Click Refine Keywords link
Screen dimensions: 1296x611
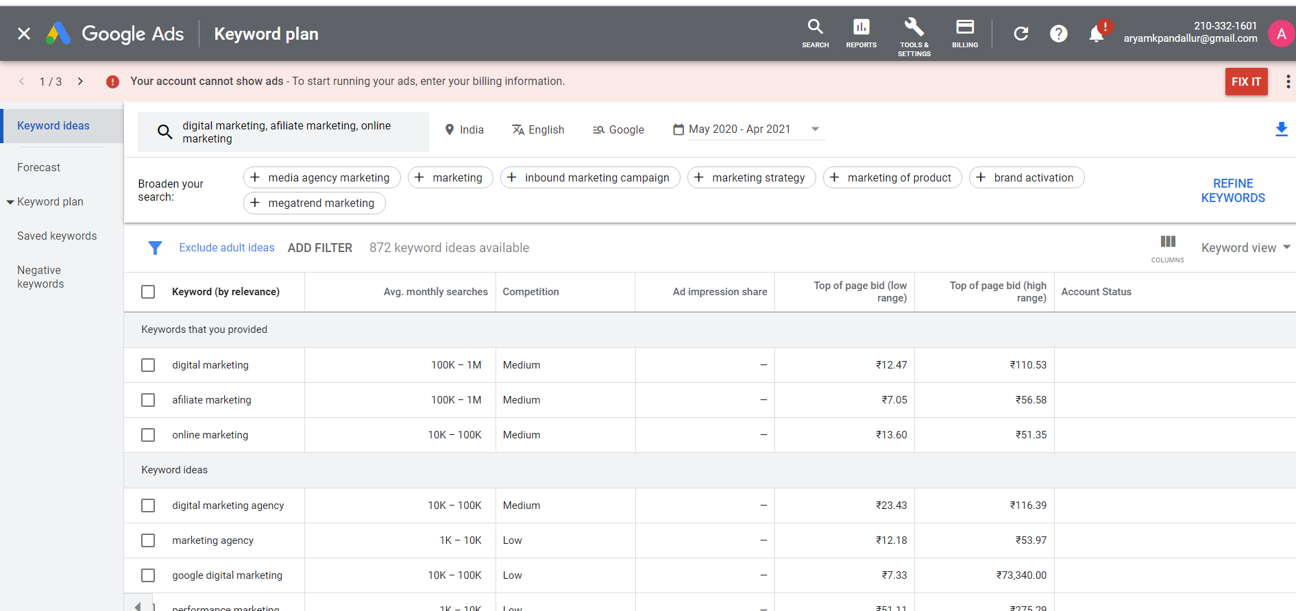click(1232, 190)
